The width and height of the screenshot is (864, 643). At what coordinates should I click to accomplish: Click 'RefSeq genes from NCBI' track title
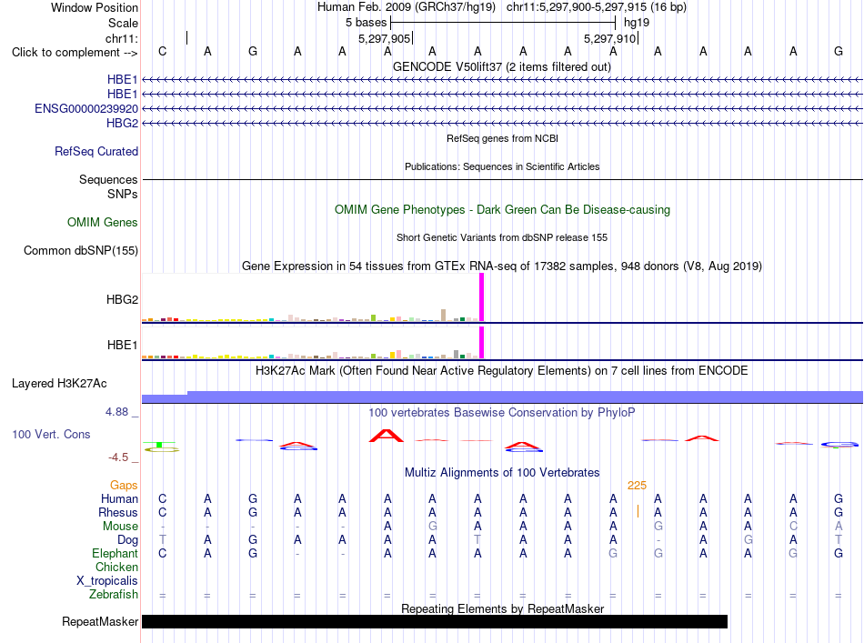tap(503, 138)
